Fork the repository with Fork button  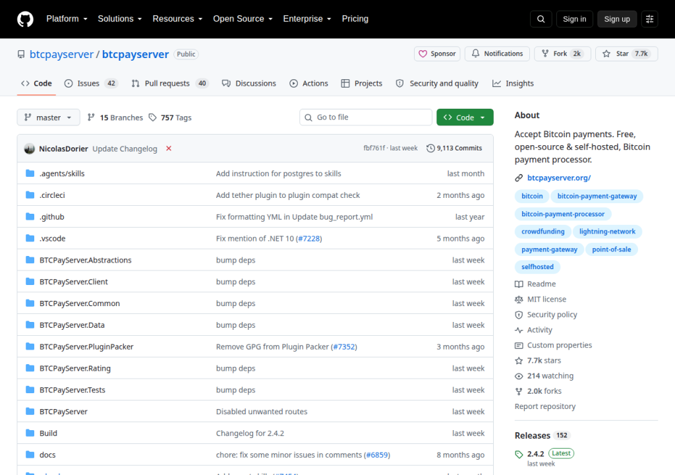pos(562,53)
